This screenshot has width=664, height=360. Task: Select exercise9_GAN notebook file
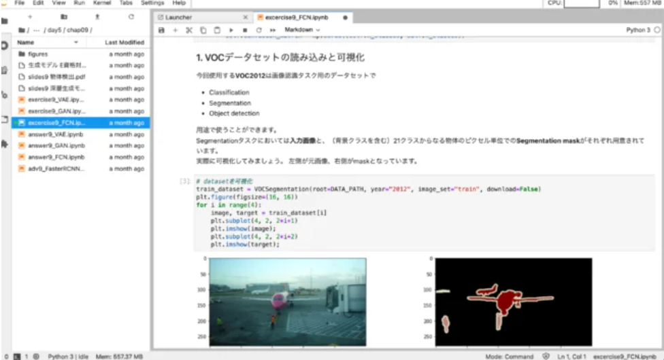click(x=81, y=111)
